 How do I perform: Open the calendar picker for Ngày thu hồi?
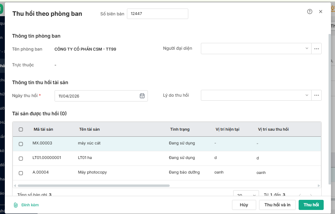142,96
